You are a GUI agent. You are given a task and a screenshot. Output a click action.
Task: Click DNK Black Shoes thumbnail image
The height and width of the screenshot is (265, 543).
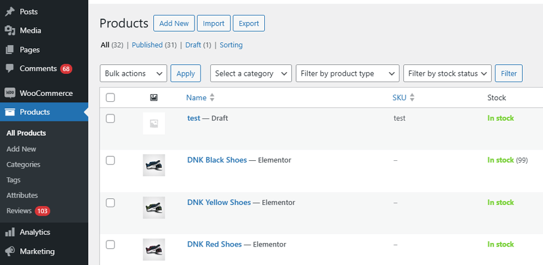[154, 165]
